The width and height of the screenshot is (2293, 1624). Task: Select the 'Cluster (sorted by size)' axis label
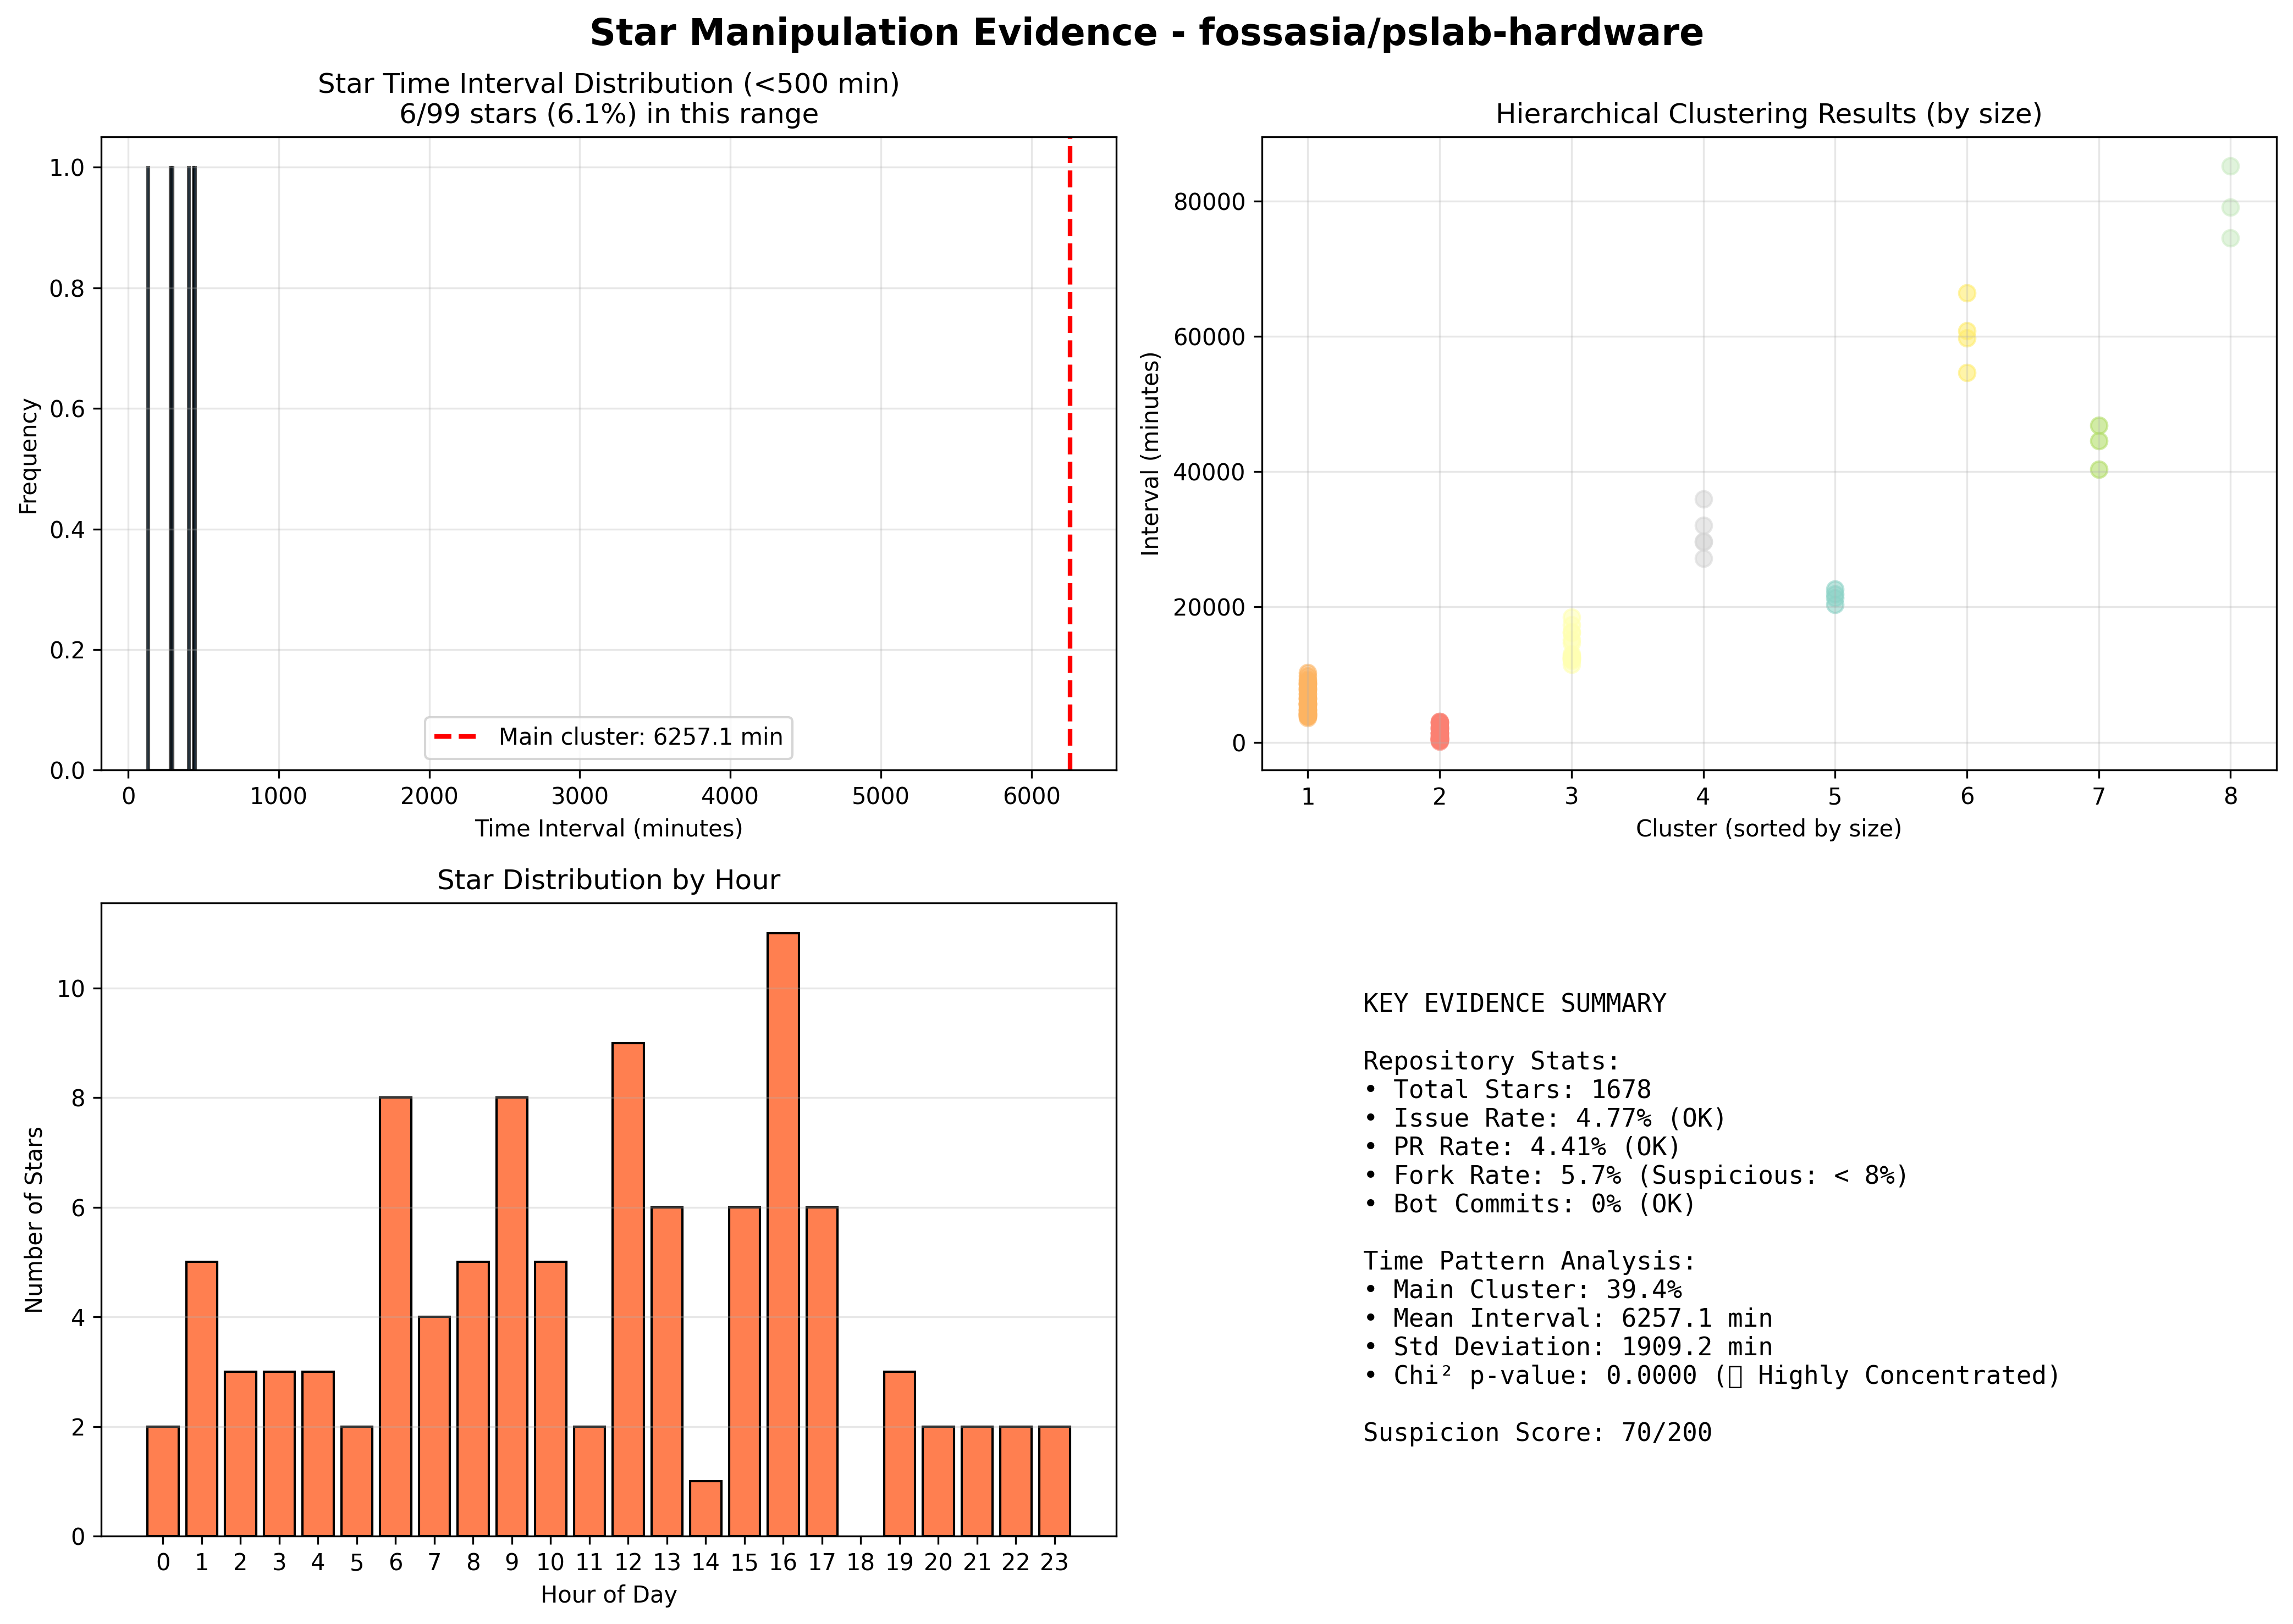pos(1768,828)
